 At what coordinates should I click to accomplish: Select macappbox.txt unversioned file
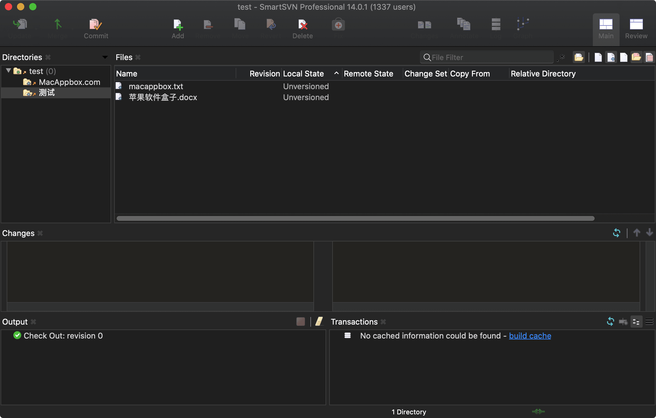click(155, 86)
